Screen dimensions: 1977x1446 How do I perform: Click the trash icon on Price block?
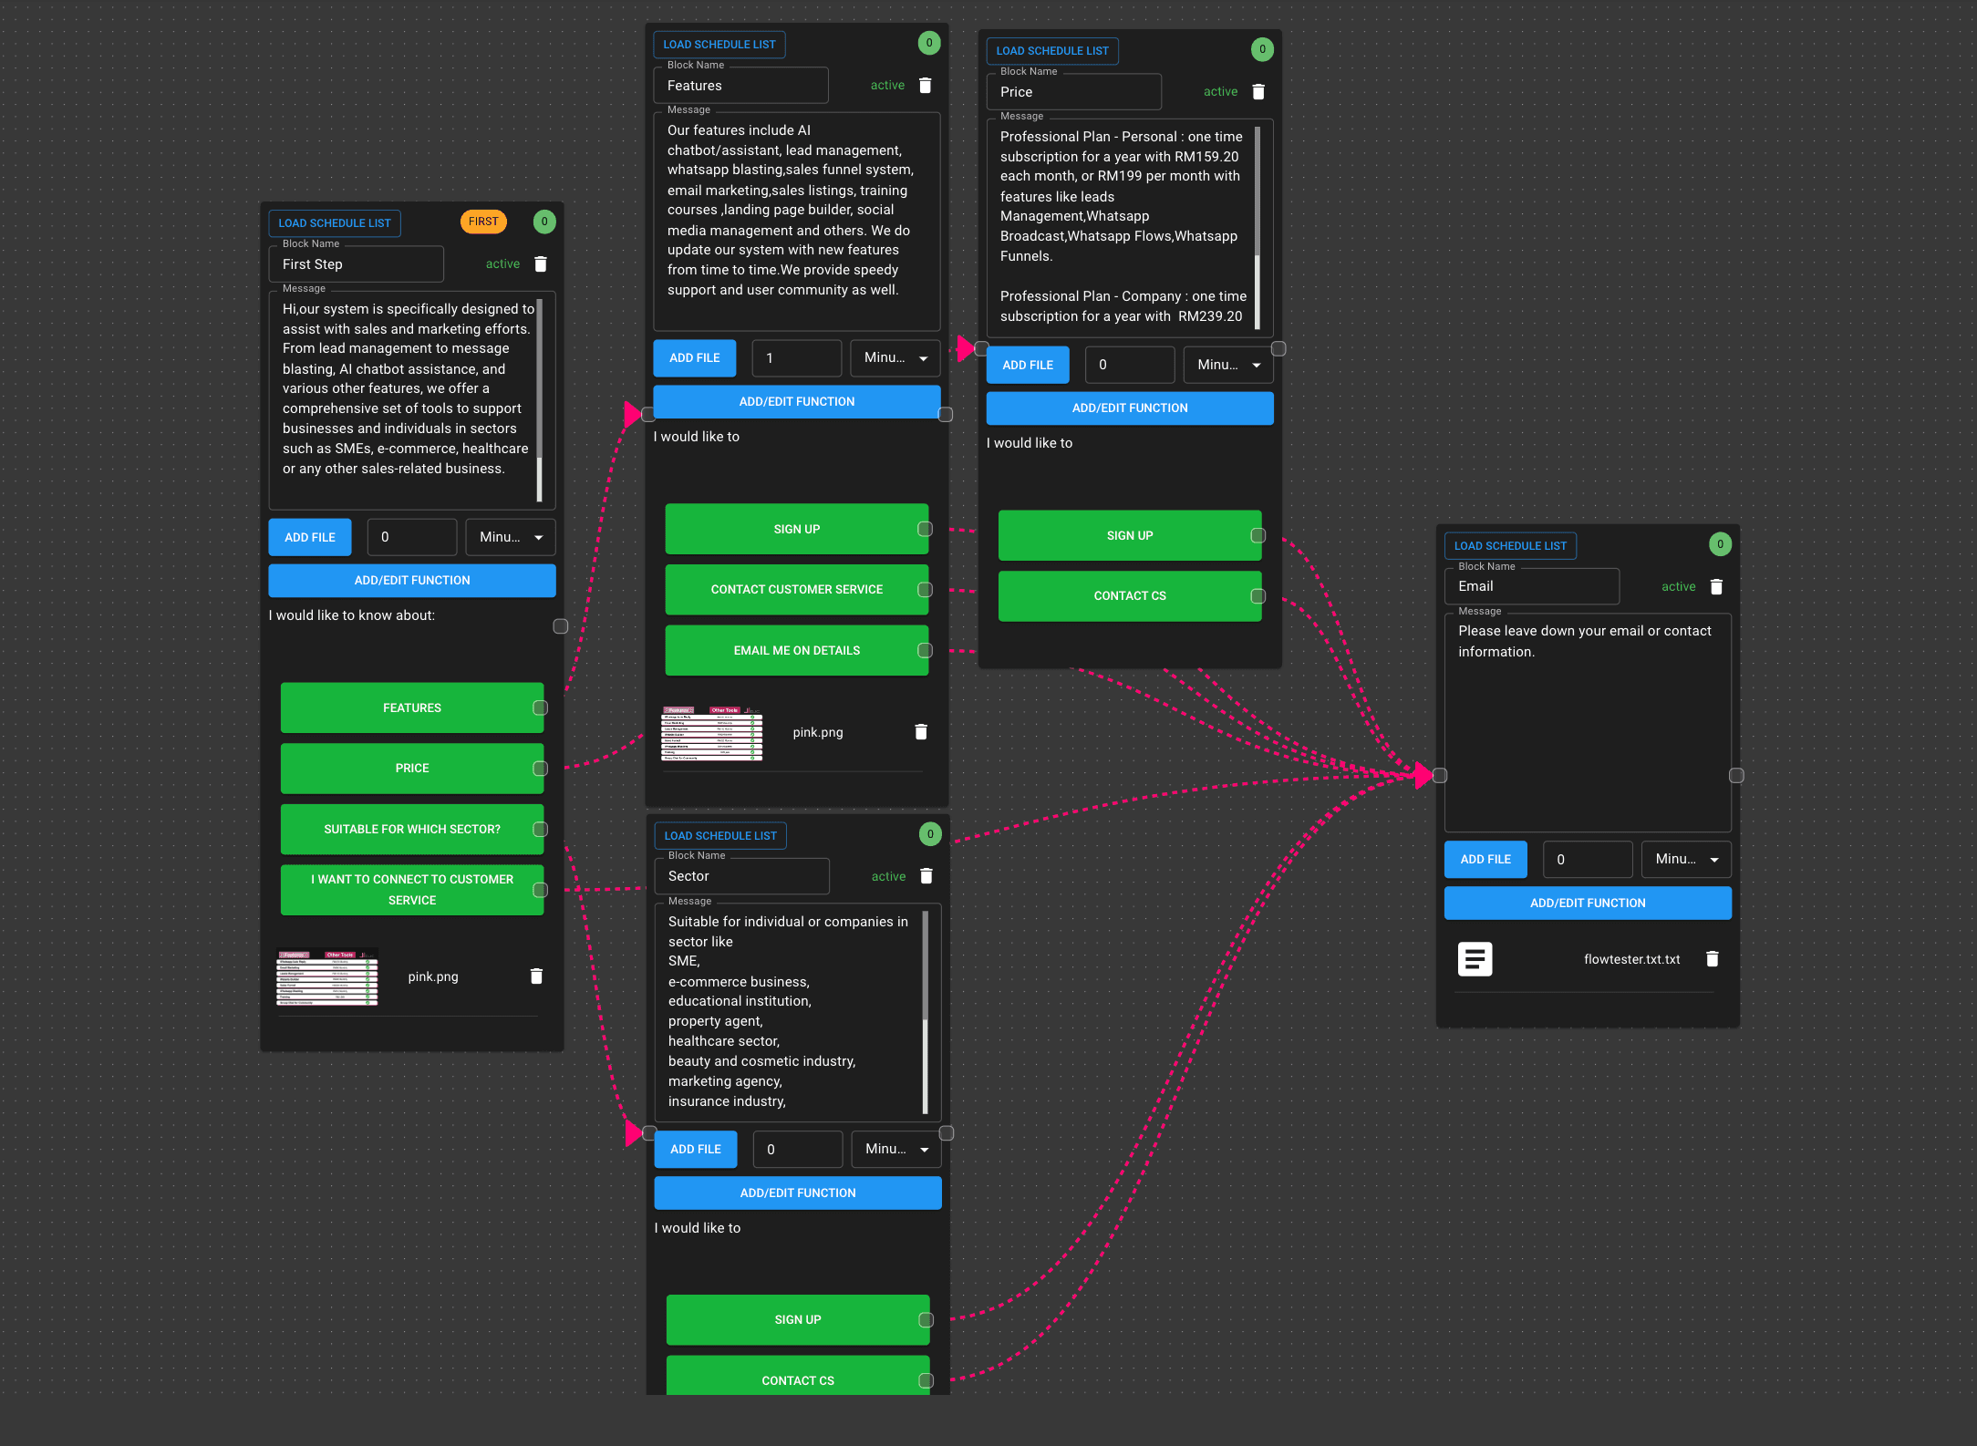[1258, 92]
